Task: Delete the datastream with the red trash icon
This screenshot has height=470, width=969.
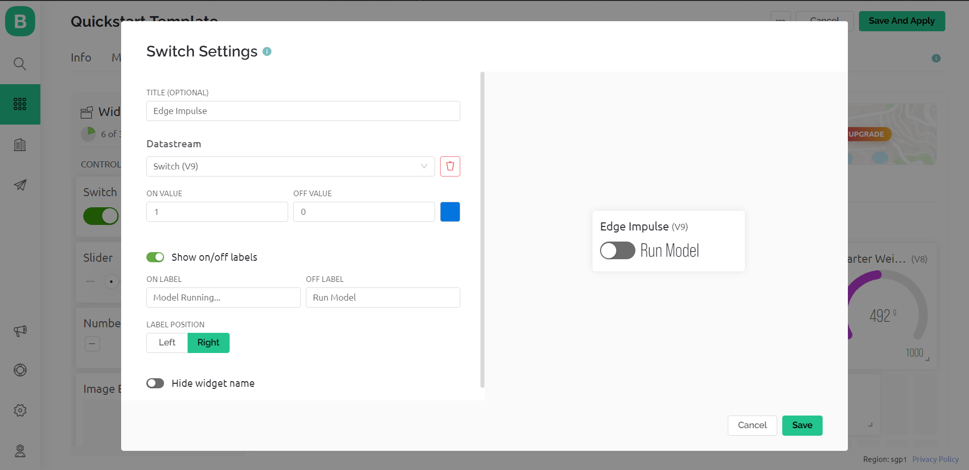Action: click(450, 166)
